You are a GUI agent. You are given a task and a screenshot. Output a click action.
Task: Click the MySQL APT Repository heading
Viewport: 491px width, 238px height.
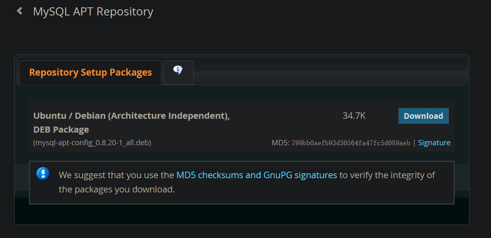93,11
